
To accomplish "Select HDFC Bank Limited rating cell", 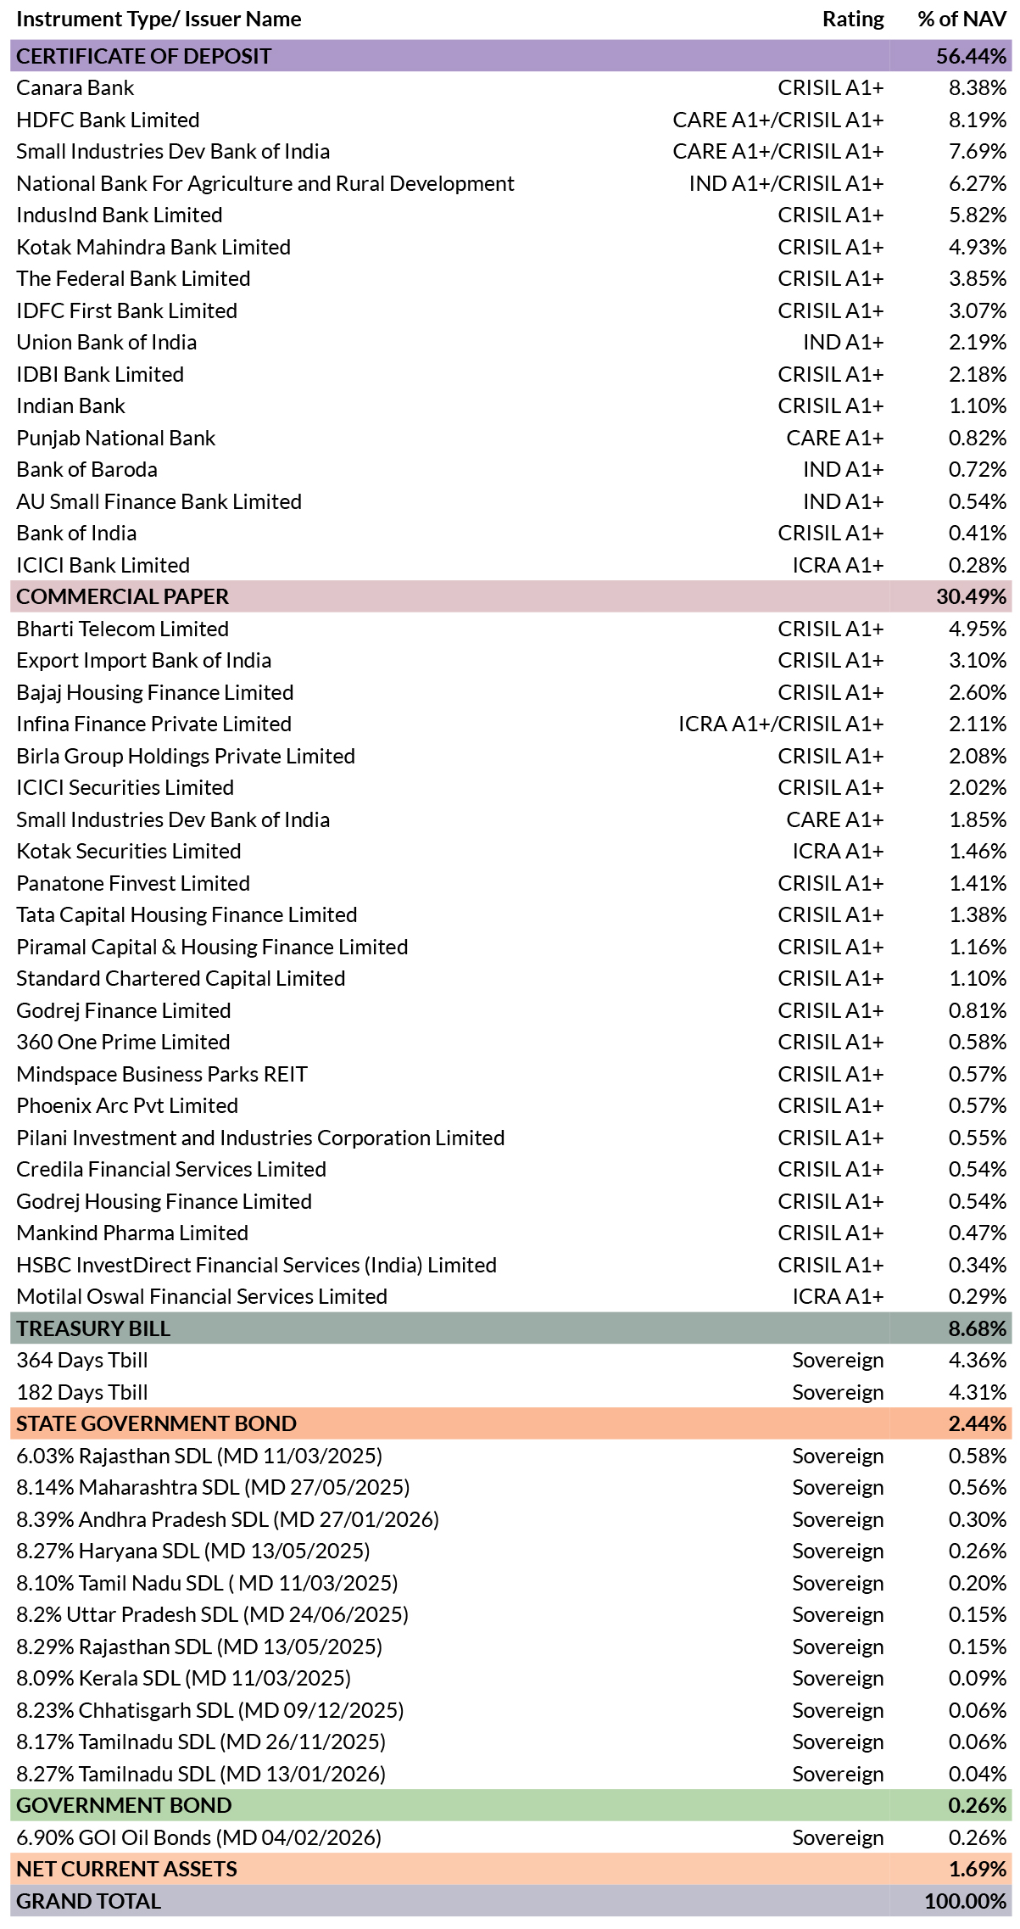I will point(778,120).
